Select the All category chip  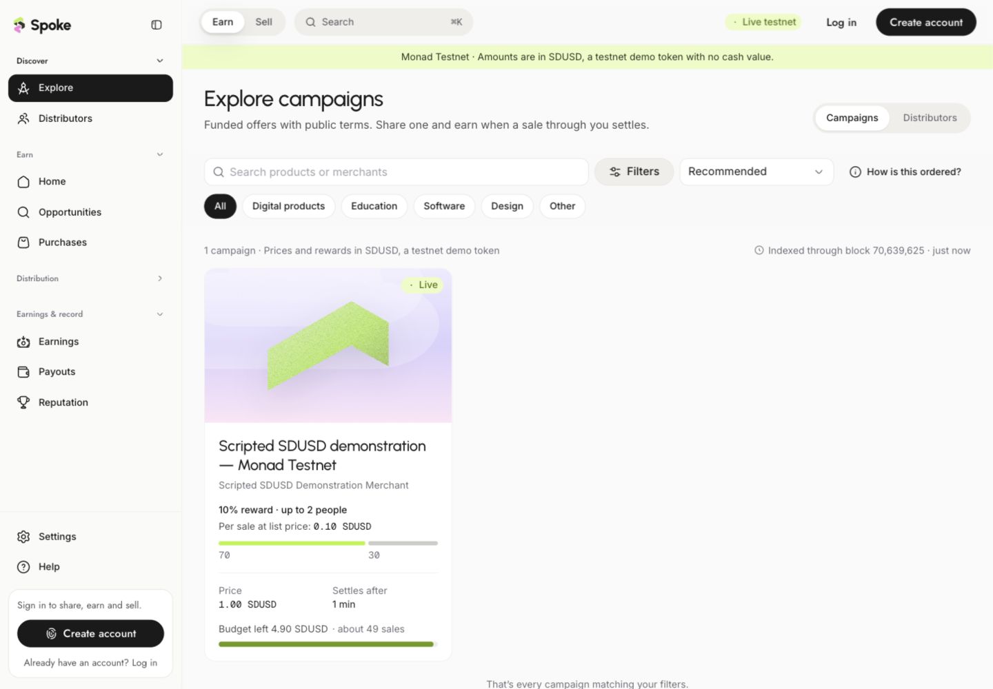tap(220, 206)
